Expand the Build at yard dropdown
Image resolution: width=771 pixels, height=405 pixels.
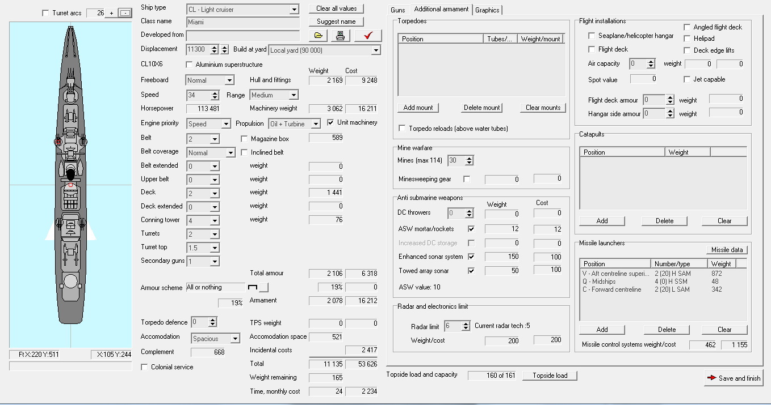375,50
